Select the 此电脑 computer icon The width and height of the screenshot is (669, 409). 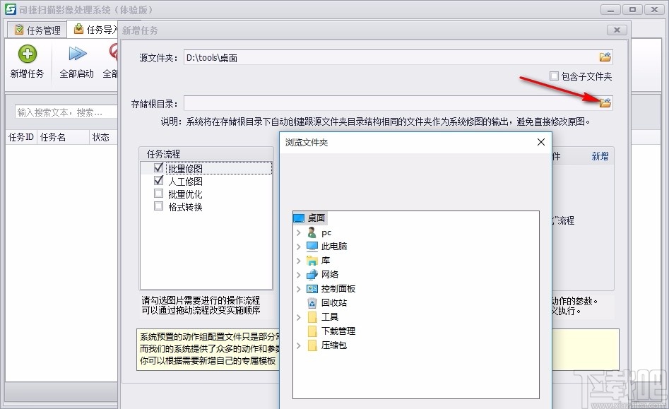pyautogui.click(x=312, y=247)
